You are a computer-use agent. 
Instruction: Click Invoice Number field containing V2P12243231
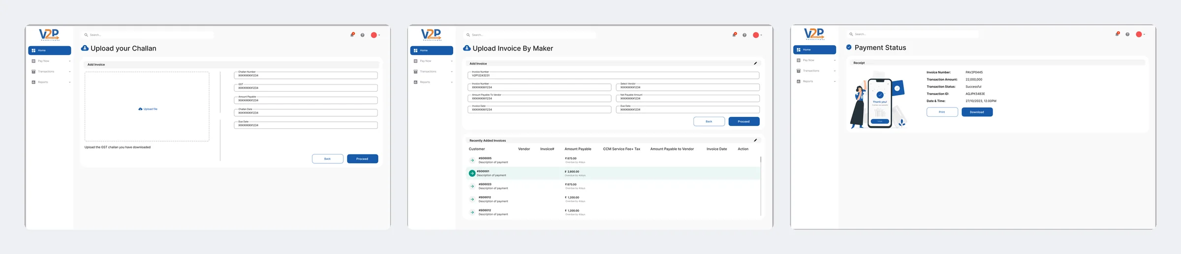click(x=613, y=76)
